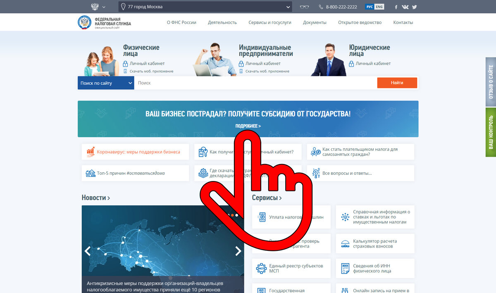Click the location pin icon beside 77 город Москва
496x293 pixels.
click(x=123, y=7)
